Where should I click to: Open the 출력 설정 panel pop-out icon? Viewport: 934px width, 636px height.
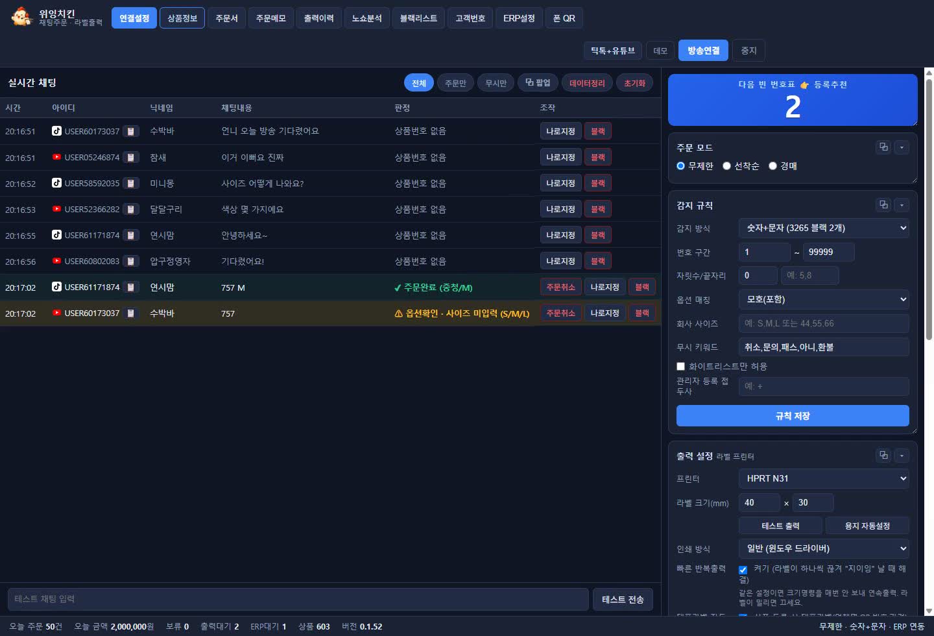point(883,456)
